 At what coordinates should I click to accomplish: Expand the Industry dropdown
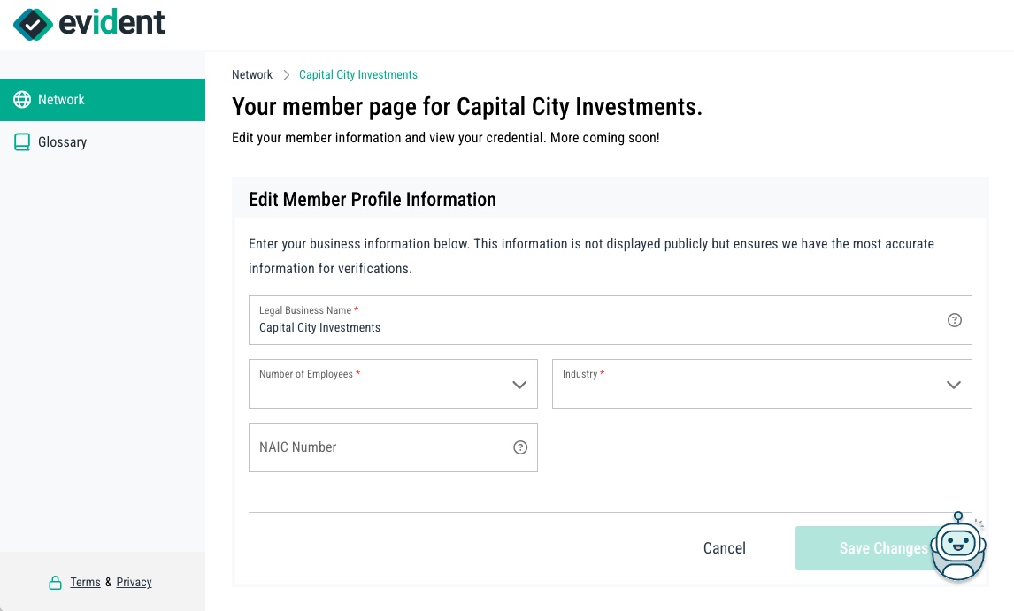(x=761, y=384)
